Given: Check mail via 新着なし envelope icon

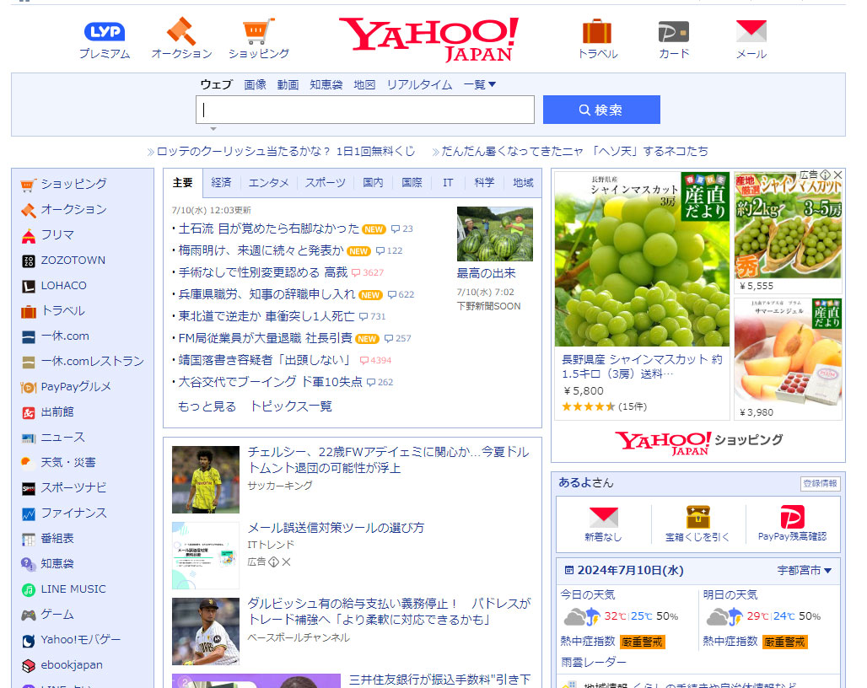Looking at the screenshot, I should point(603,517).
